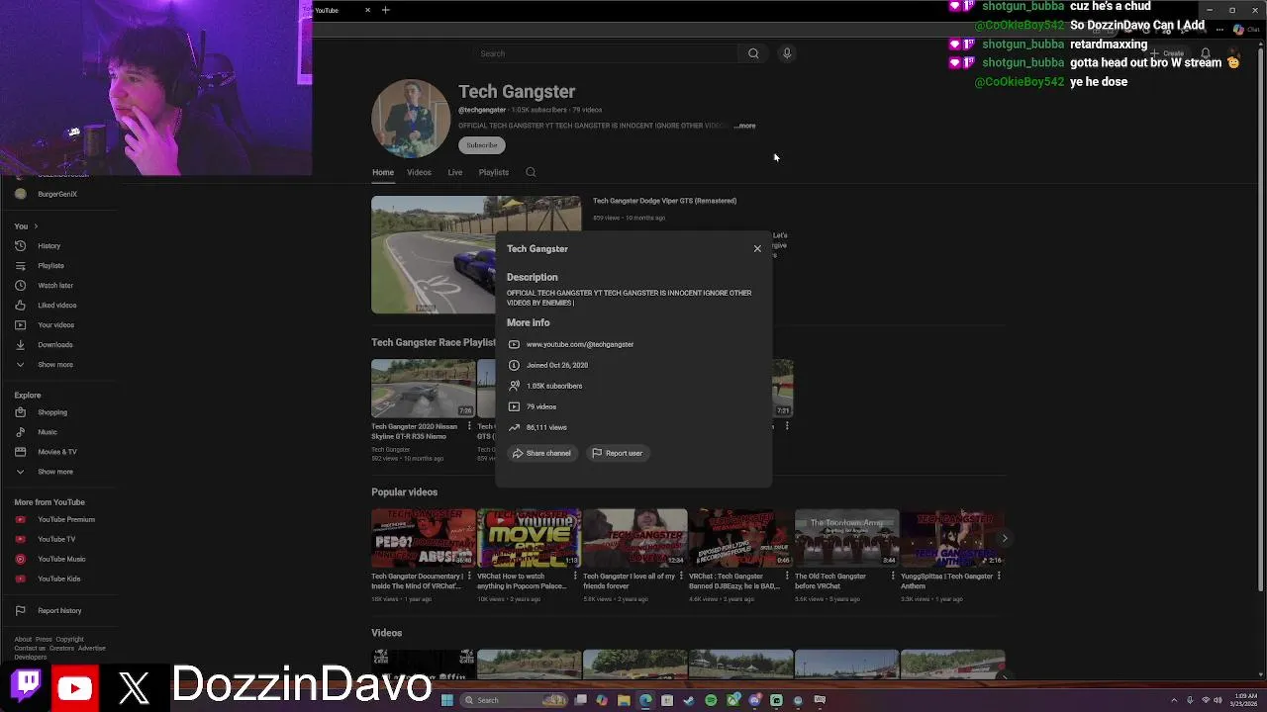Open The Old Tech Gangster video thumbnail

click(847, 538)
